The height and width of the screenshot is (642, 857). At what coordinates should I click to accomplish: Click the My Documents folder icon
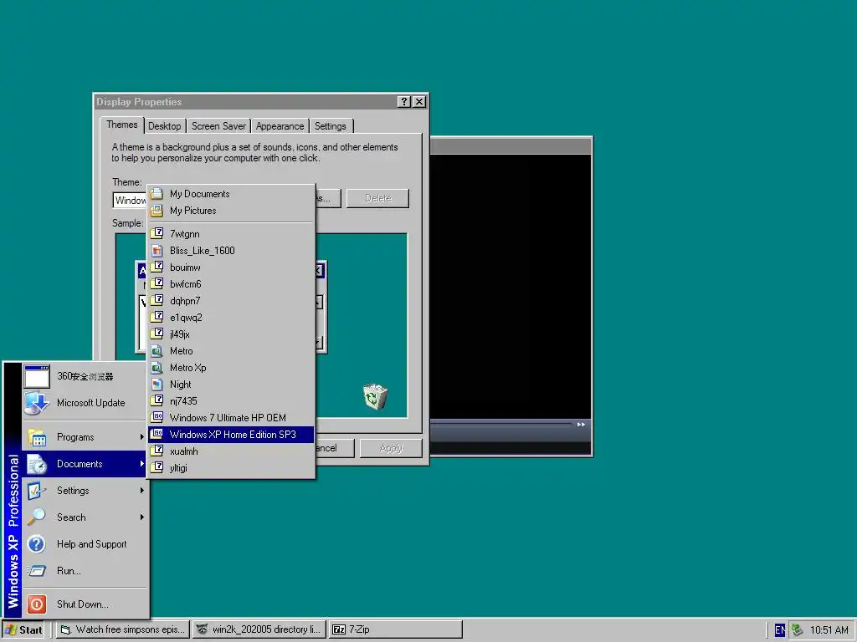157,194
